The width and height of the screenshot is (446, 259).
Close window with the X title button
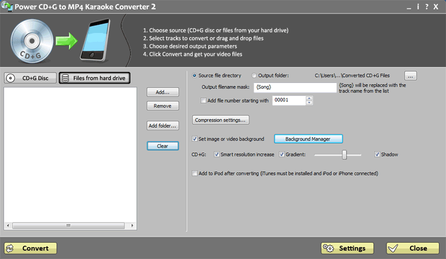436,6
